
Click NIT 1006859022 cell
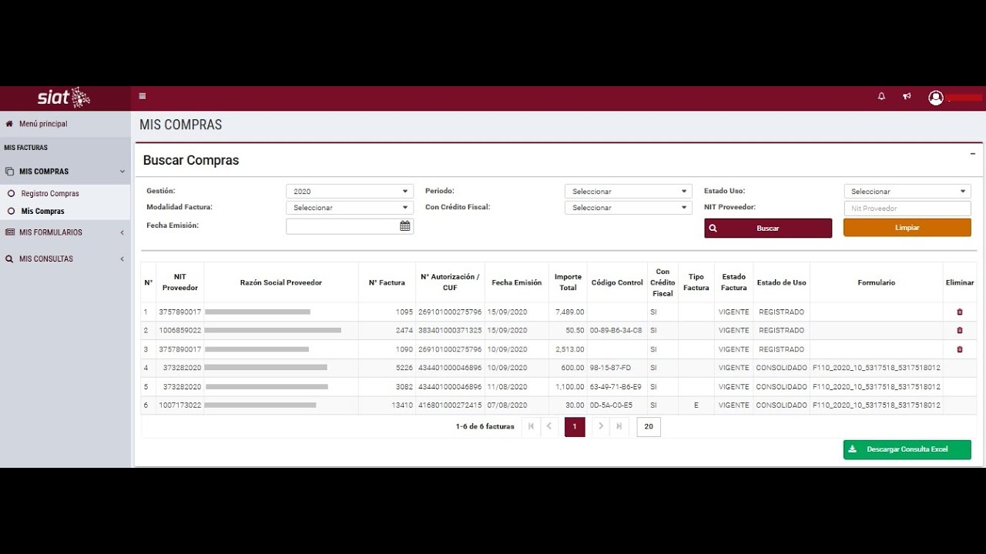click(180, 331)
